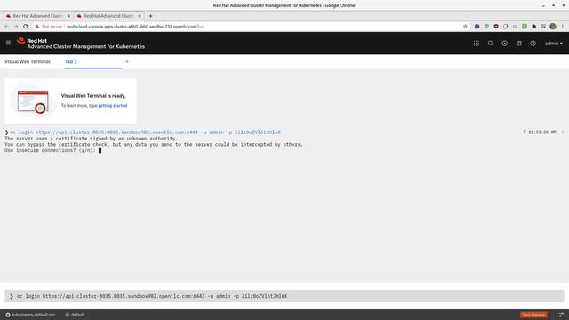The width and height of the screenshot is (569, 320).
Task: Go back in browser history
Action: pyautogui.click(x=6, y=27)
